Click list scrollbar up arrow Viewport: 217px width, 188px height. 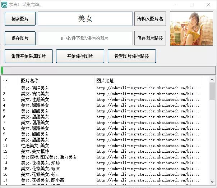tap(212, 80)
